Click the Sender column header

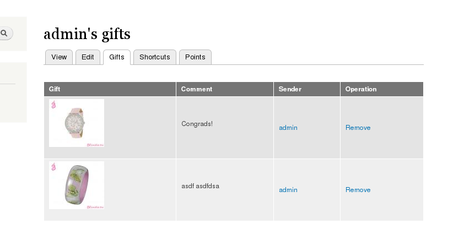pos(290,89)
